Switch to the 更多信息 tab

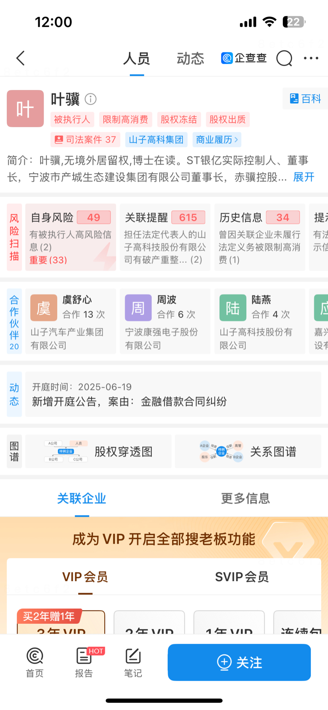click(x=246, y=498)
